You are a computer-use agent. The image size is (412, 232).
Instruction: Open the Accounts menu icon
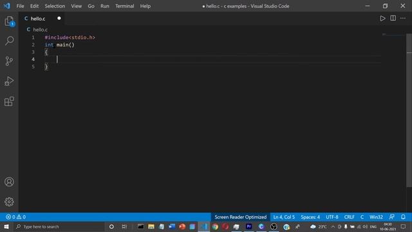9,182
